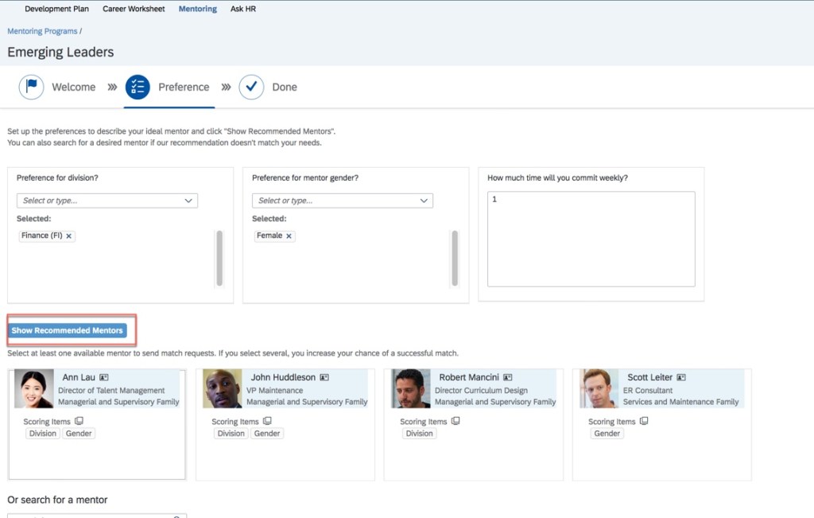The image size is (814, 518).
Task: Click the Show Recommended Mentors button
Action: pos(68,330)
